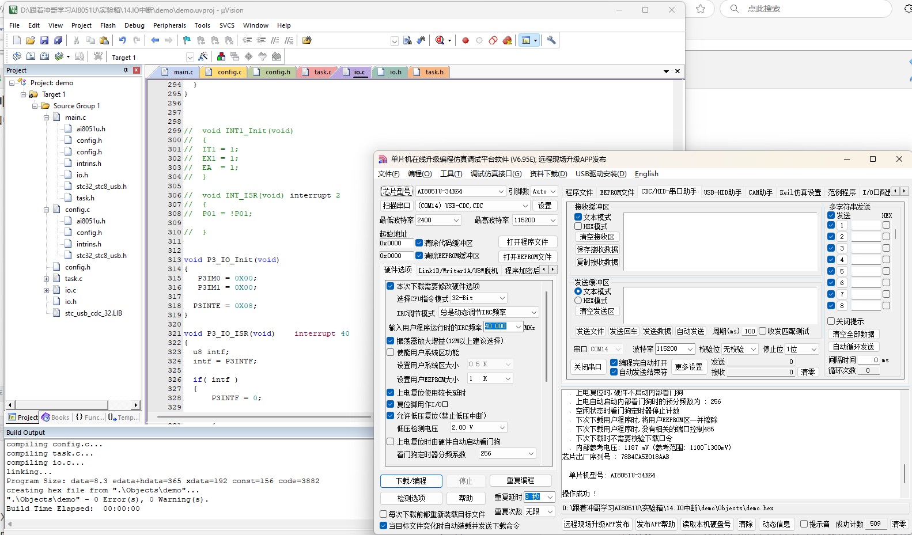The height and width of the screenshot is (535, 912).
Task: Switch to the config.h editor tab
Action: [x=278, y=72]
